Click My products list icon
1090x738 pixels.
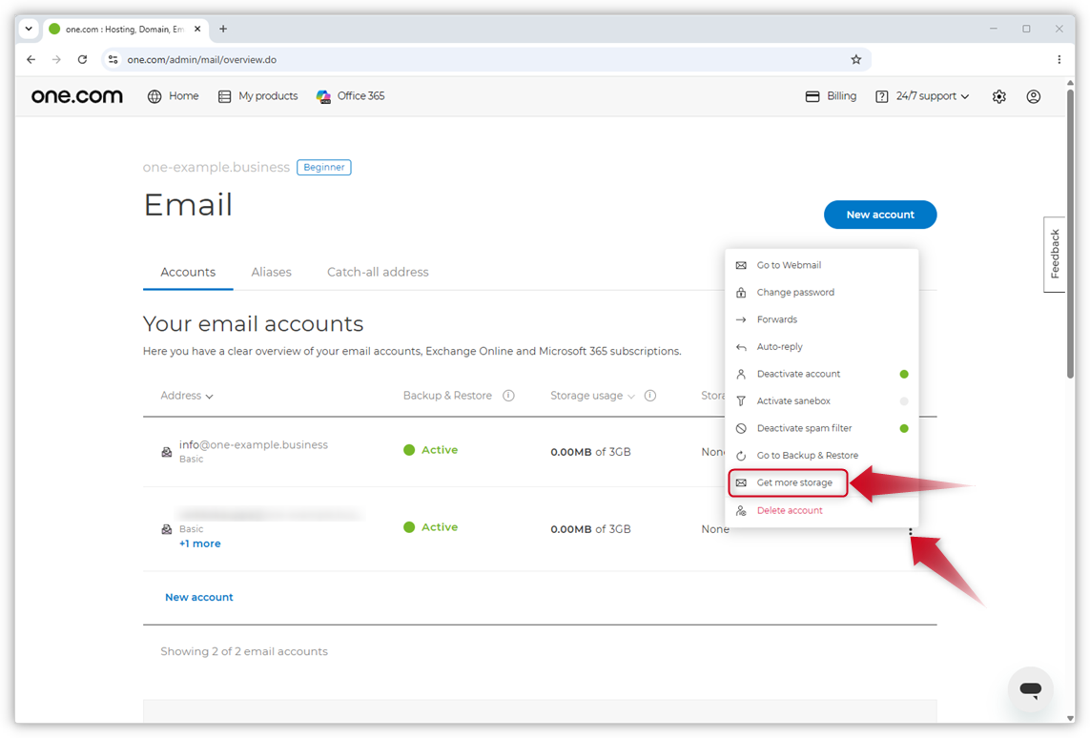224,96
